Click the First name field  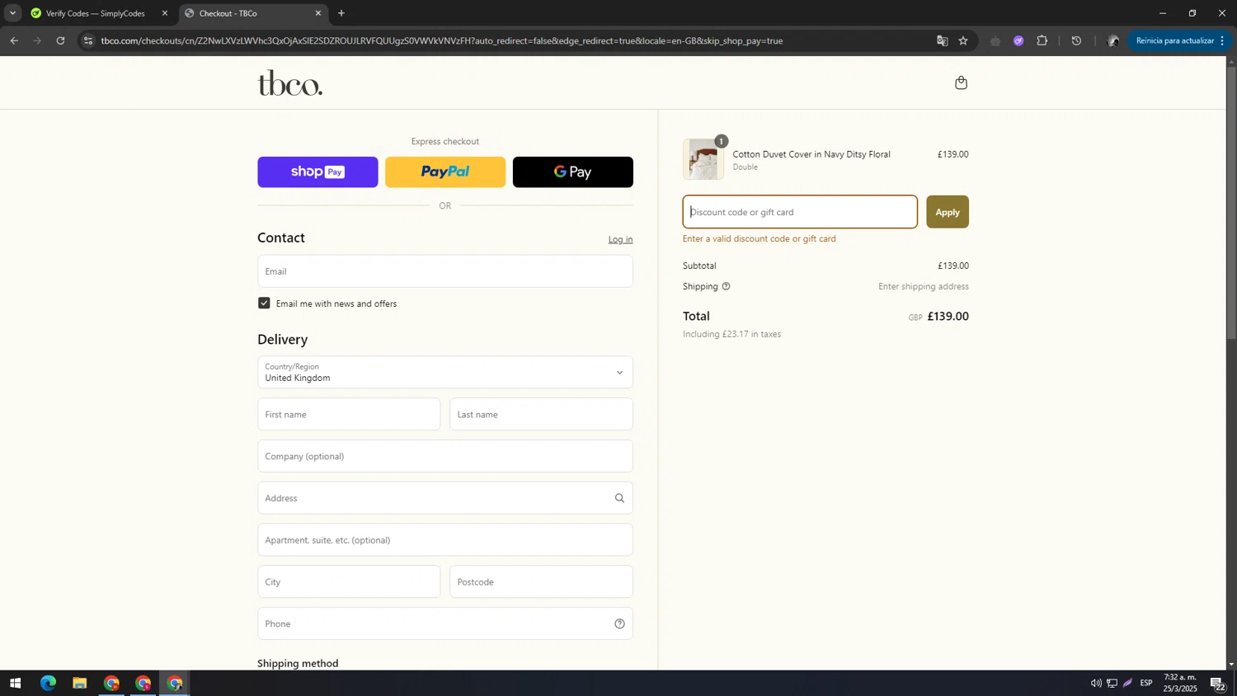point(349,414)
